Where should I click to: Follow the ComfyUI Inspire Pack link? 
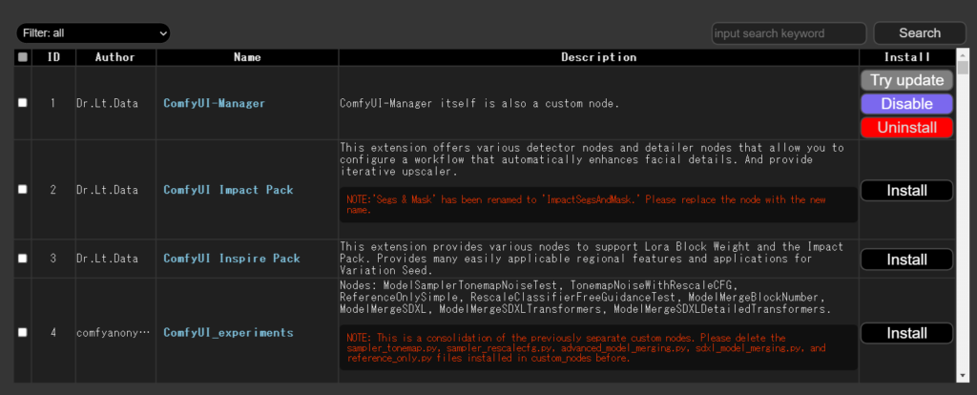coord(231,259)
